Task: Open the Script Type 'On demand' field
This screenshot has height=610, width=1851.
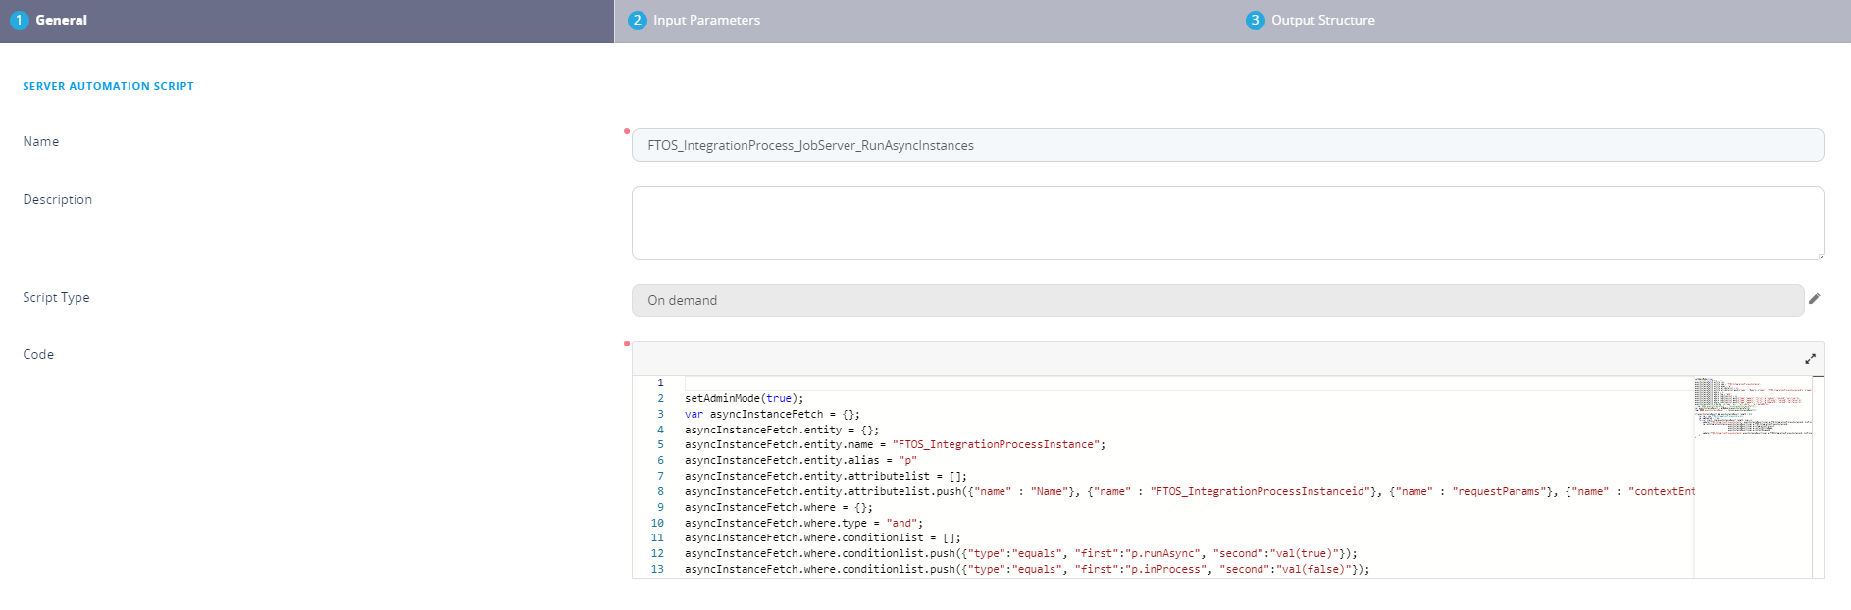Action: coord(1216,300)
